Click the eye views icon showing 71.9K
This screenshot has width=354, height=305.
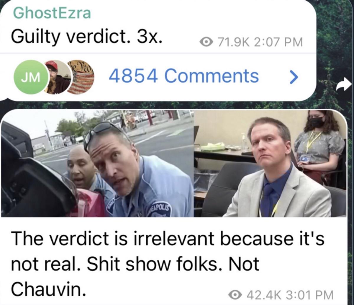pyautogui.click(x=207, y=43)
